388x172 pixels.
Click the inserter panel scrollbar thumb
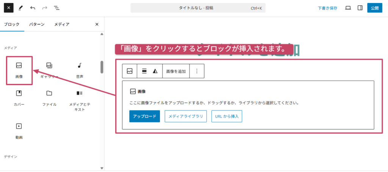click(102, 67)
